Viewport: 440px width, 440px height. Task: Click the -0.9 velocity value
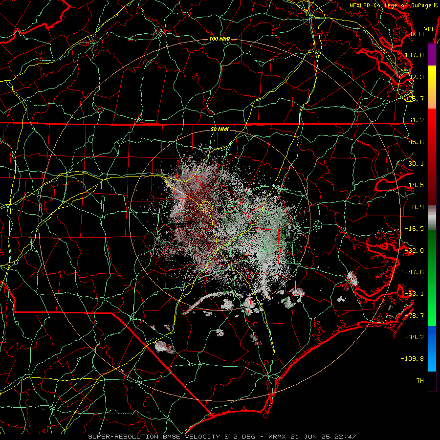[416, 207]
